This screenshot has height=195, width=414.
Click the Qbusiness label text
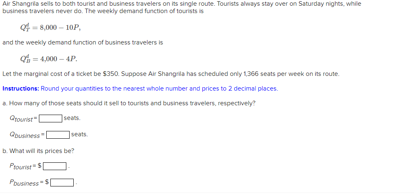click(25, 135)
